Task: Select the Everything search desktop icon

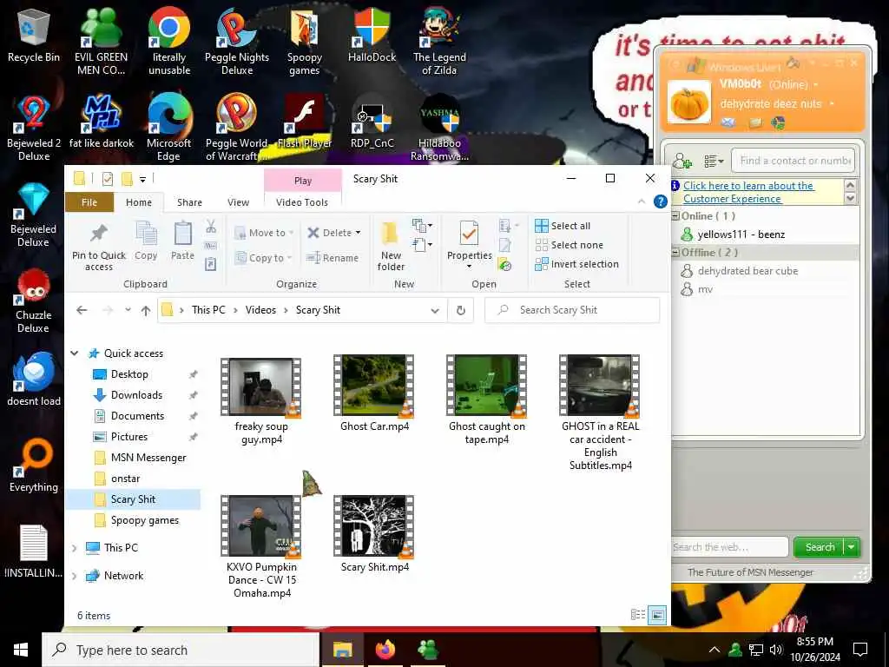Action: (x=34, y=466)
